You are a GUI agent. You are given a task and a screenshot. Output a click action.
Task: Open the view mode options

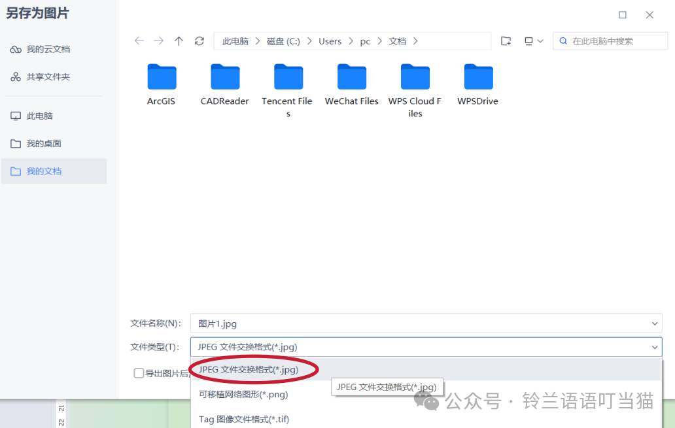coord(533,41)
